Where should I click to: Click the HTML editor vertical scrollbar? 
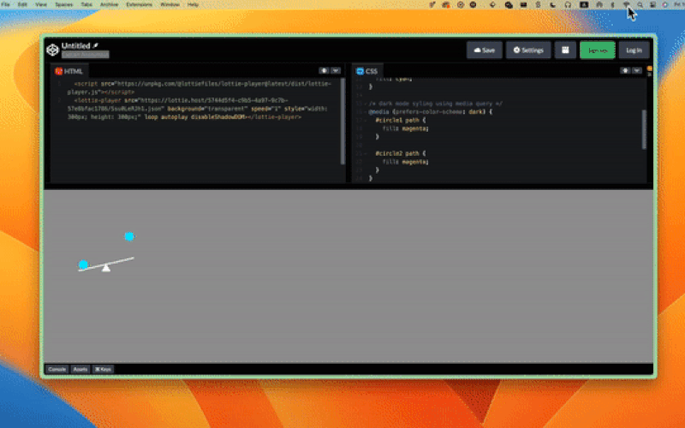tap(342, 122)
